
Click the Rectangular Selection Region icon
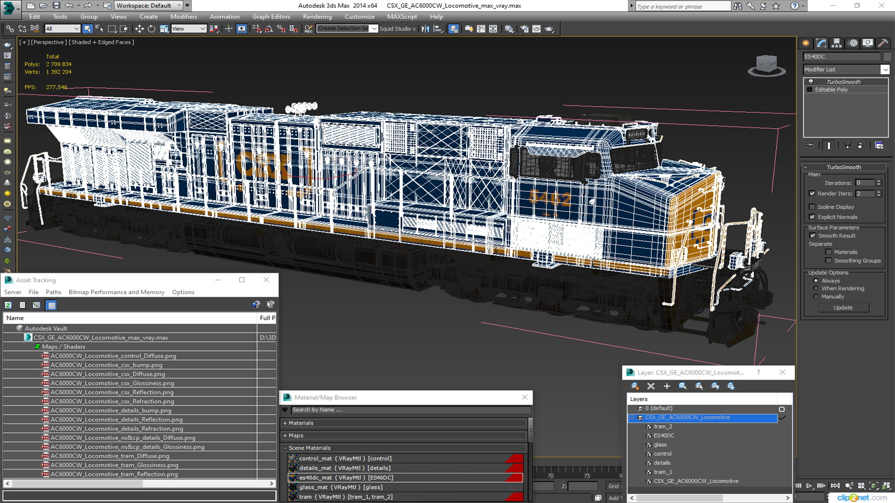(112, 29)
